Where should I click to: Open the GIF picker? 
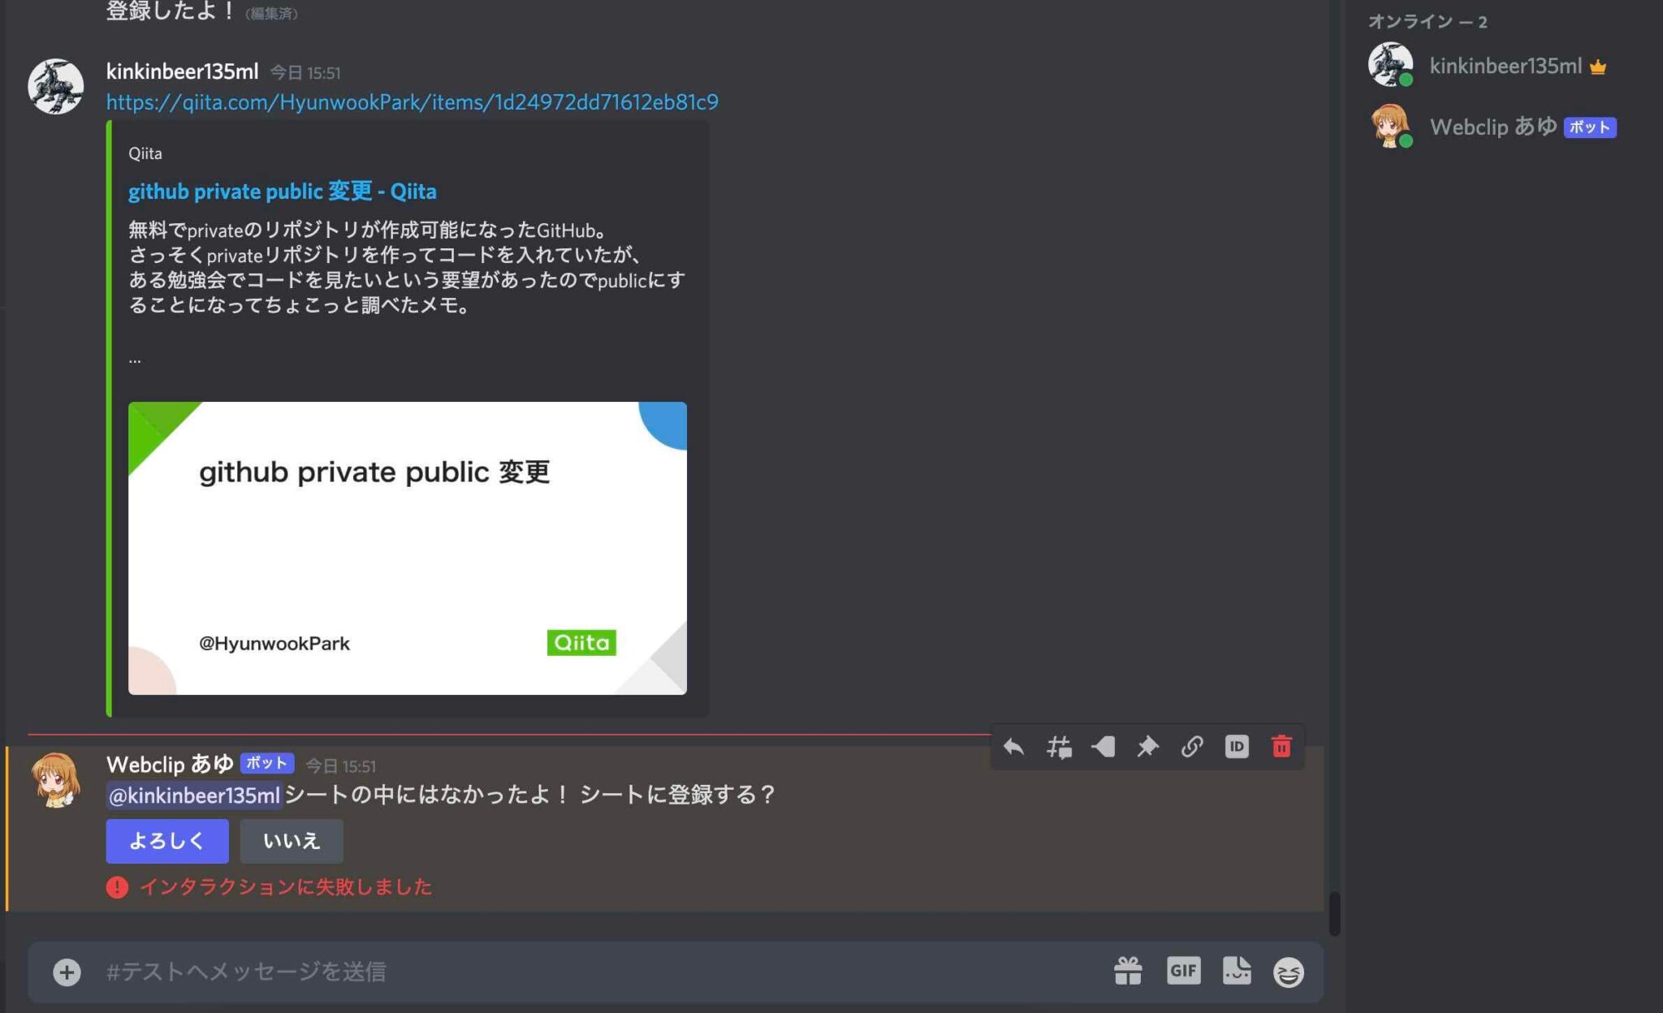[1185, 971]
